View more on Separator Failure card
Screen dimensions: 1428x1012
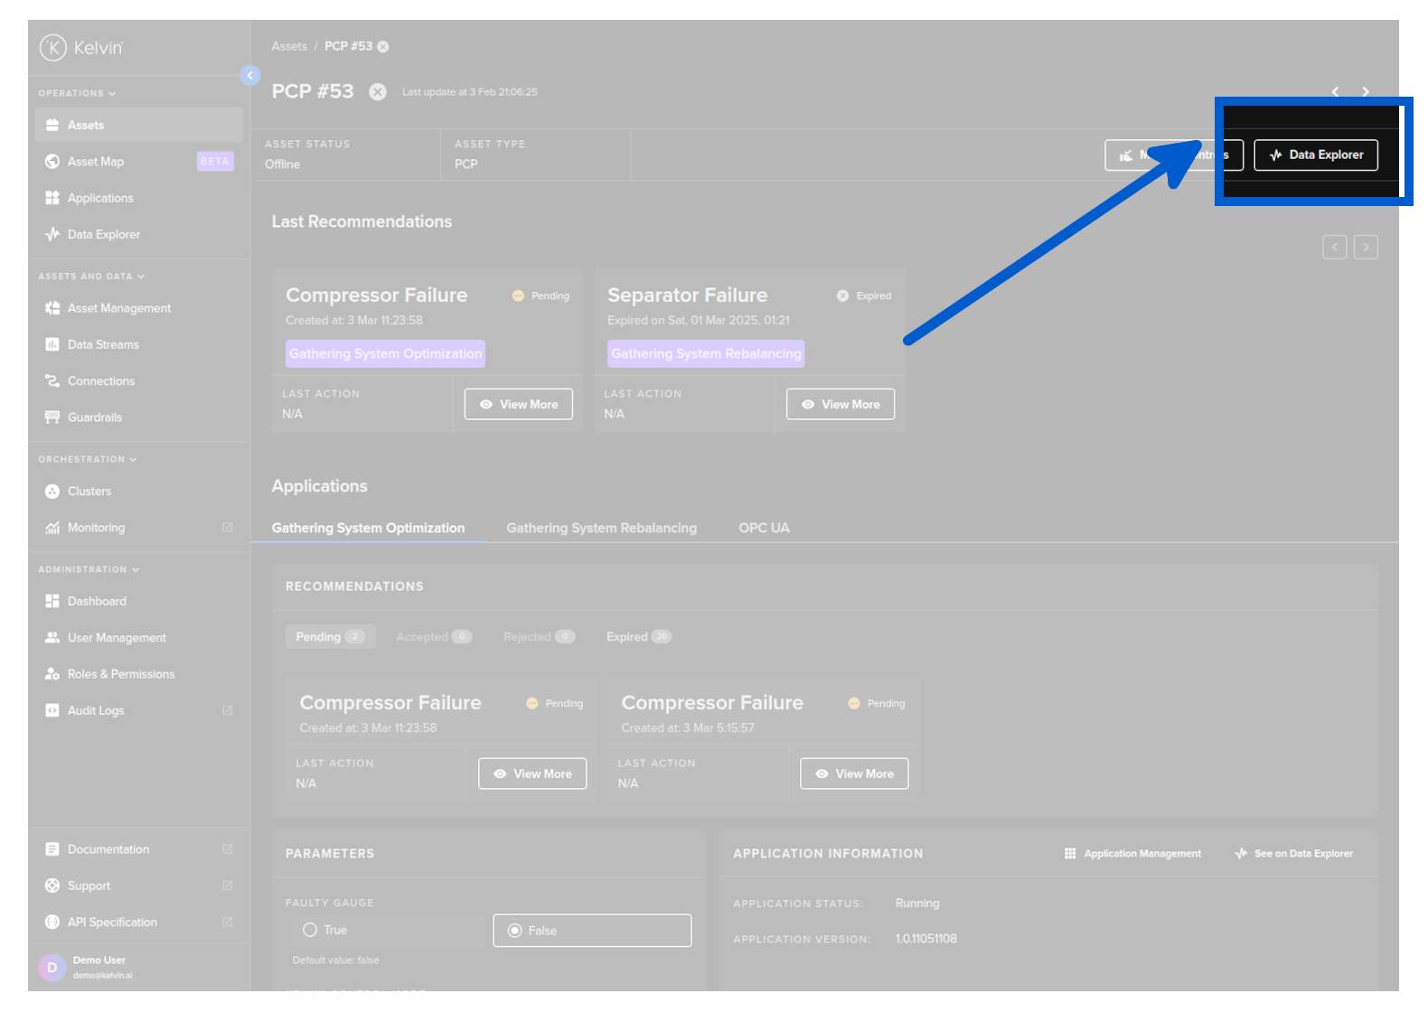[840, 405]
